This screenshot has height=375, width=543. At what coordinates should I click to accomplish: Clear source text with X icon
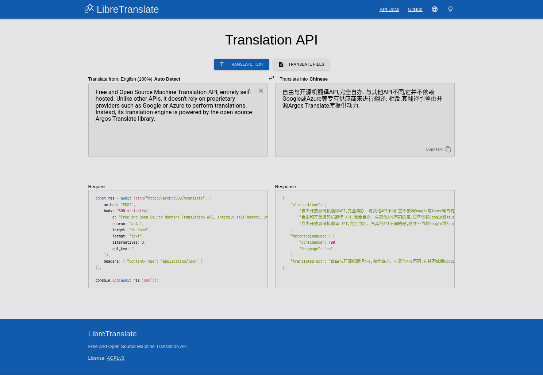(261, 91)
